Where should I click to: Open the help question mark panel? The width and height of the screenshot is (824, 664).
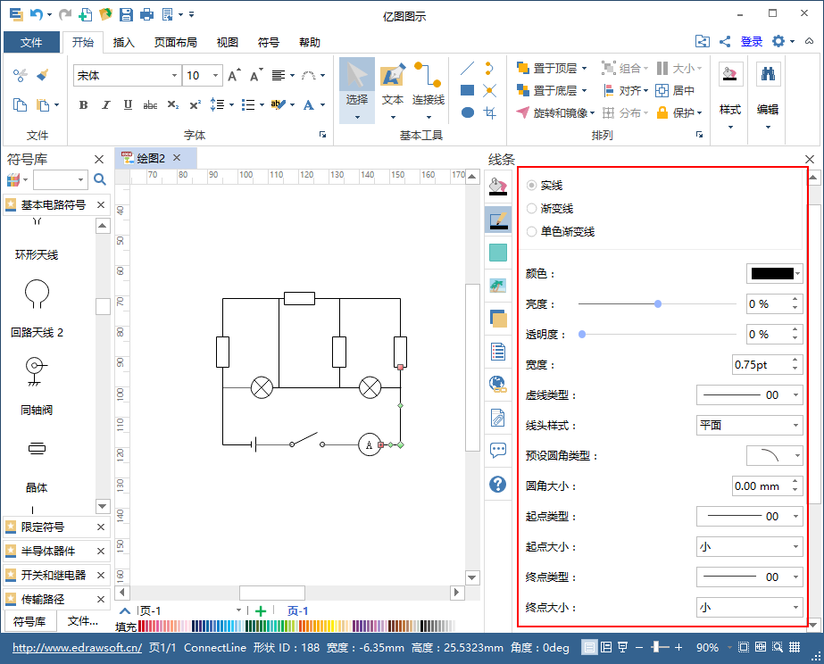click(497, 484)
